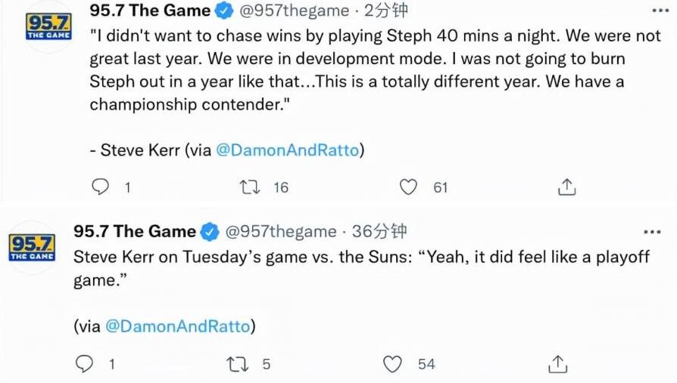The width and height of the screenshot is (677, 383).
Task: Open @DamonAndRatto mention in second tweet
Action: click(x=177, y=326)
